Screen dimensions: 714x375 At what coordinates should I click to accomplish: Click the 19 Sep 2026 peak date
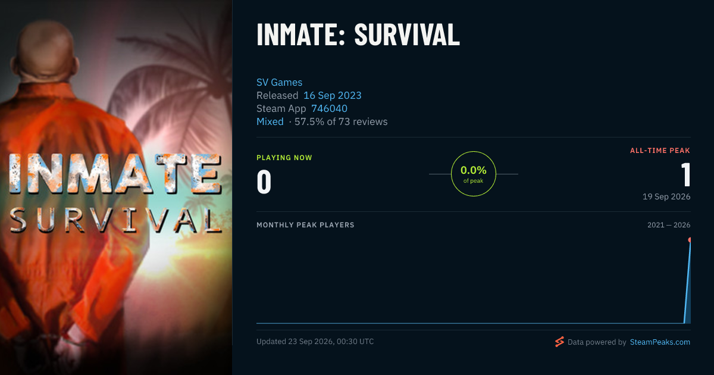click(x=666, y=196)
